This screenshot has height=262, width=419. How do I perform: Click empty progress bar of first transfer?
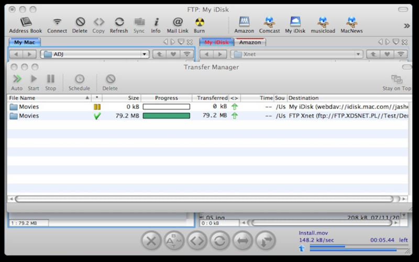pos(166,107)
